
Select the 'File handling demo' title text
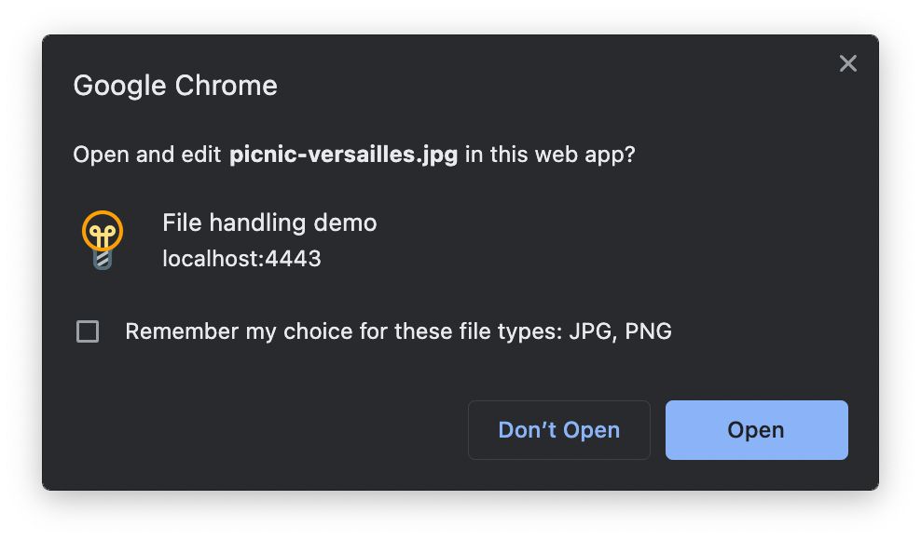[x=269, y=223]
